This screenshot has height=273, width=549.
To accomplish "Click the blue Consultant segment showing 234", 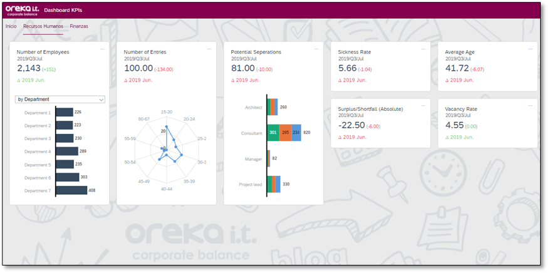I will (x=296, y=133).
